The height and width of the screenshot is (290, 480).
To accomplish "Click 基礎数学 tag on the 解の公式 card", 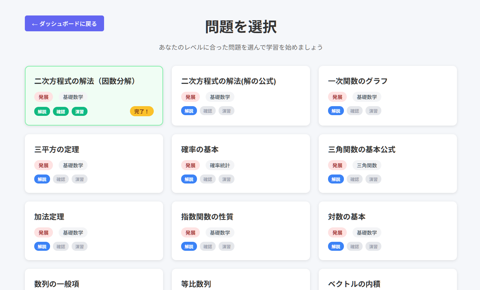I will pos(220,97).
